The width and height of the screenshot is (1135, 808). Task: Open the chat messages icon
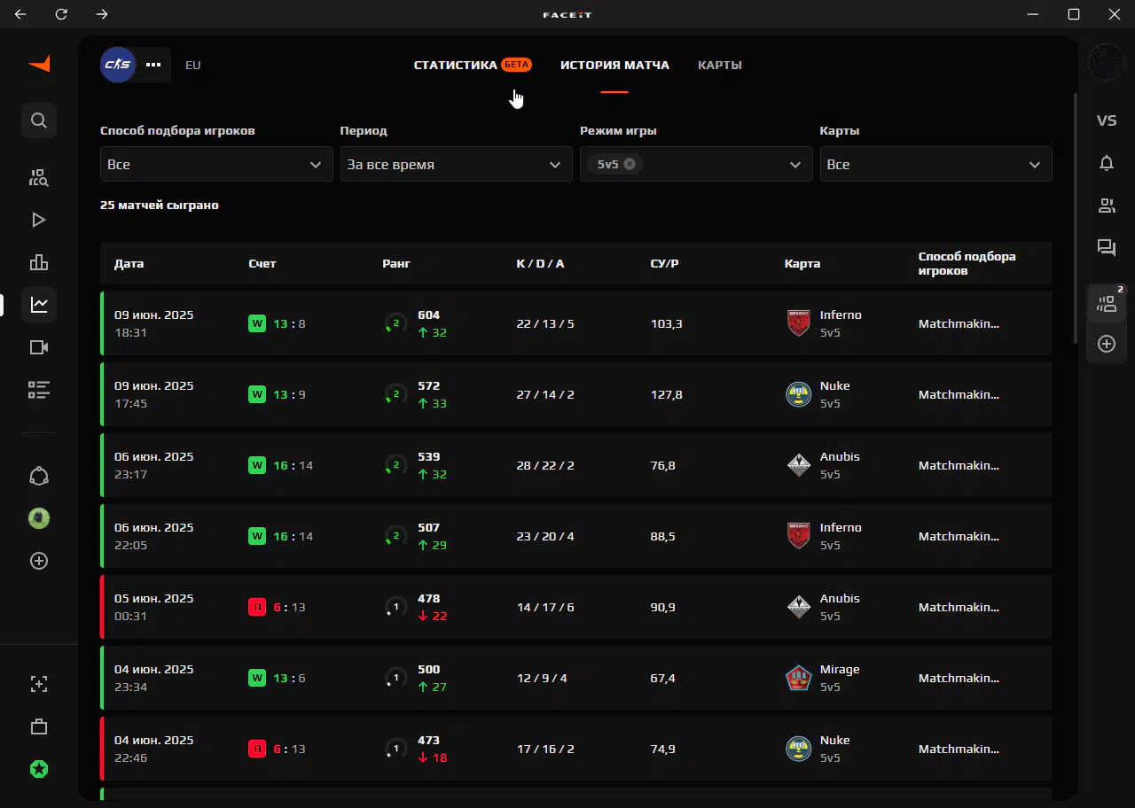[1107, 248]
